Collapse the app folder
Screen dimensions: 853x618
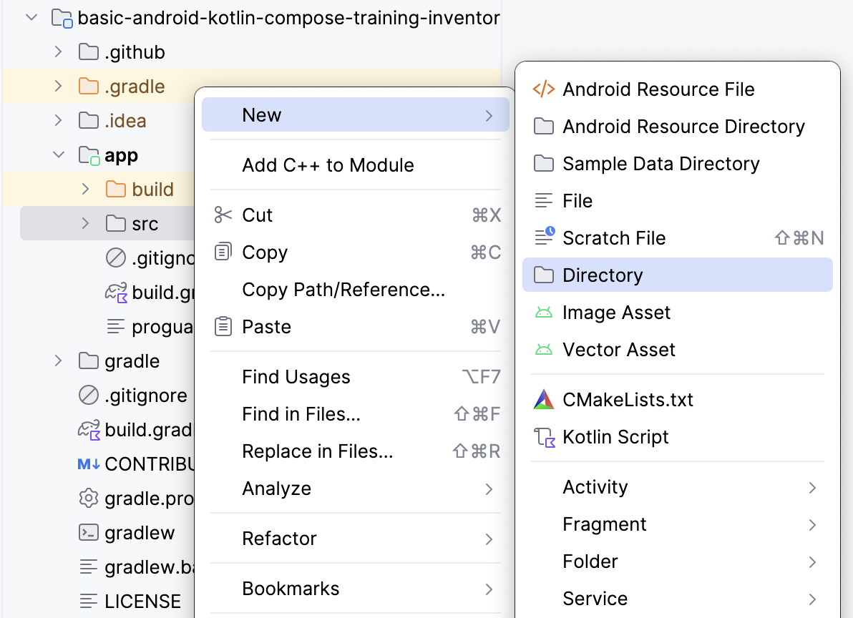pyautogui.click(x=58, y=154)
